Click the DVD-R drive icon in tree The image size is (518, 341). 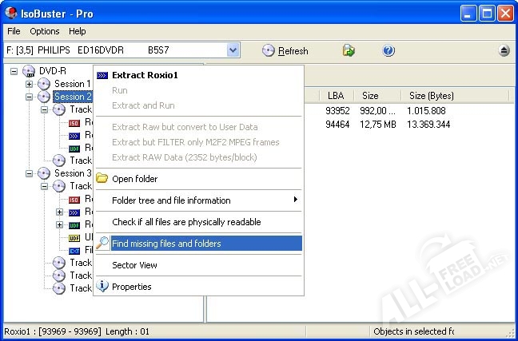coord(30,71)
